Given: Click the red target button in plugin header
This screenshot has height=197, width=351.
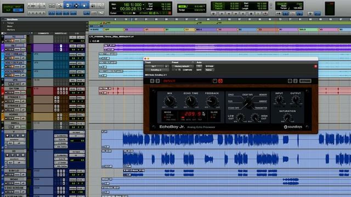Looking at the screenshot, I should pyautogui.click(x=316, y=66).
